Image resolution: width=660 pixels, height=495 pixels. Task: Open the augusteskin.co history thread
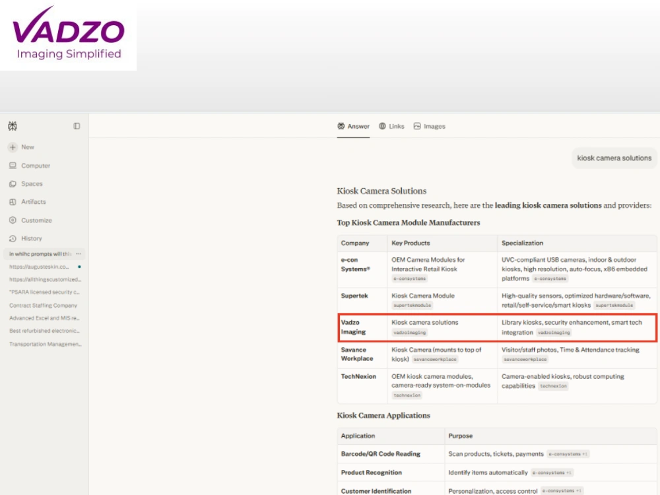tap(39, 267)
